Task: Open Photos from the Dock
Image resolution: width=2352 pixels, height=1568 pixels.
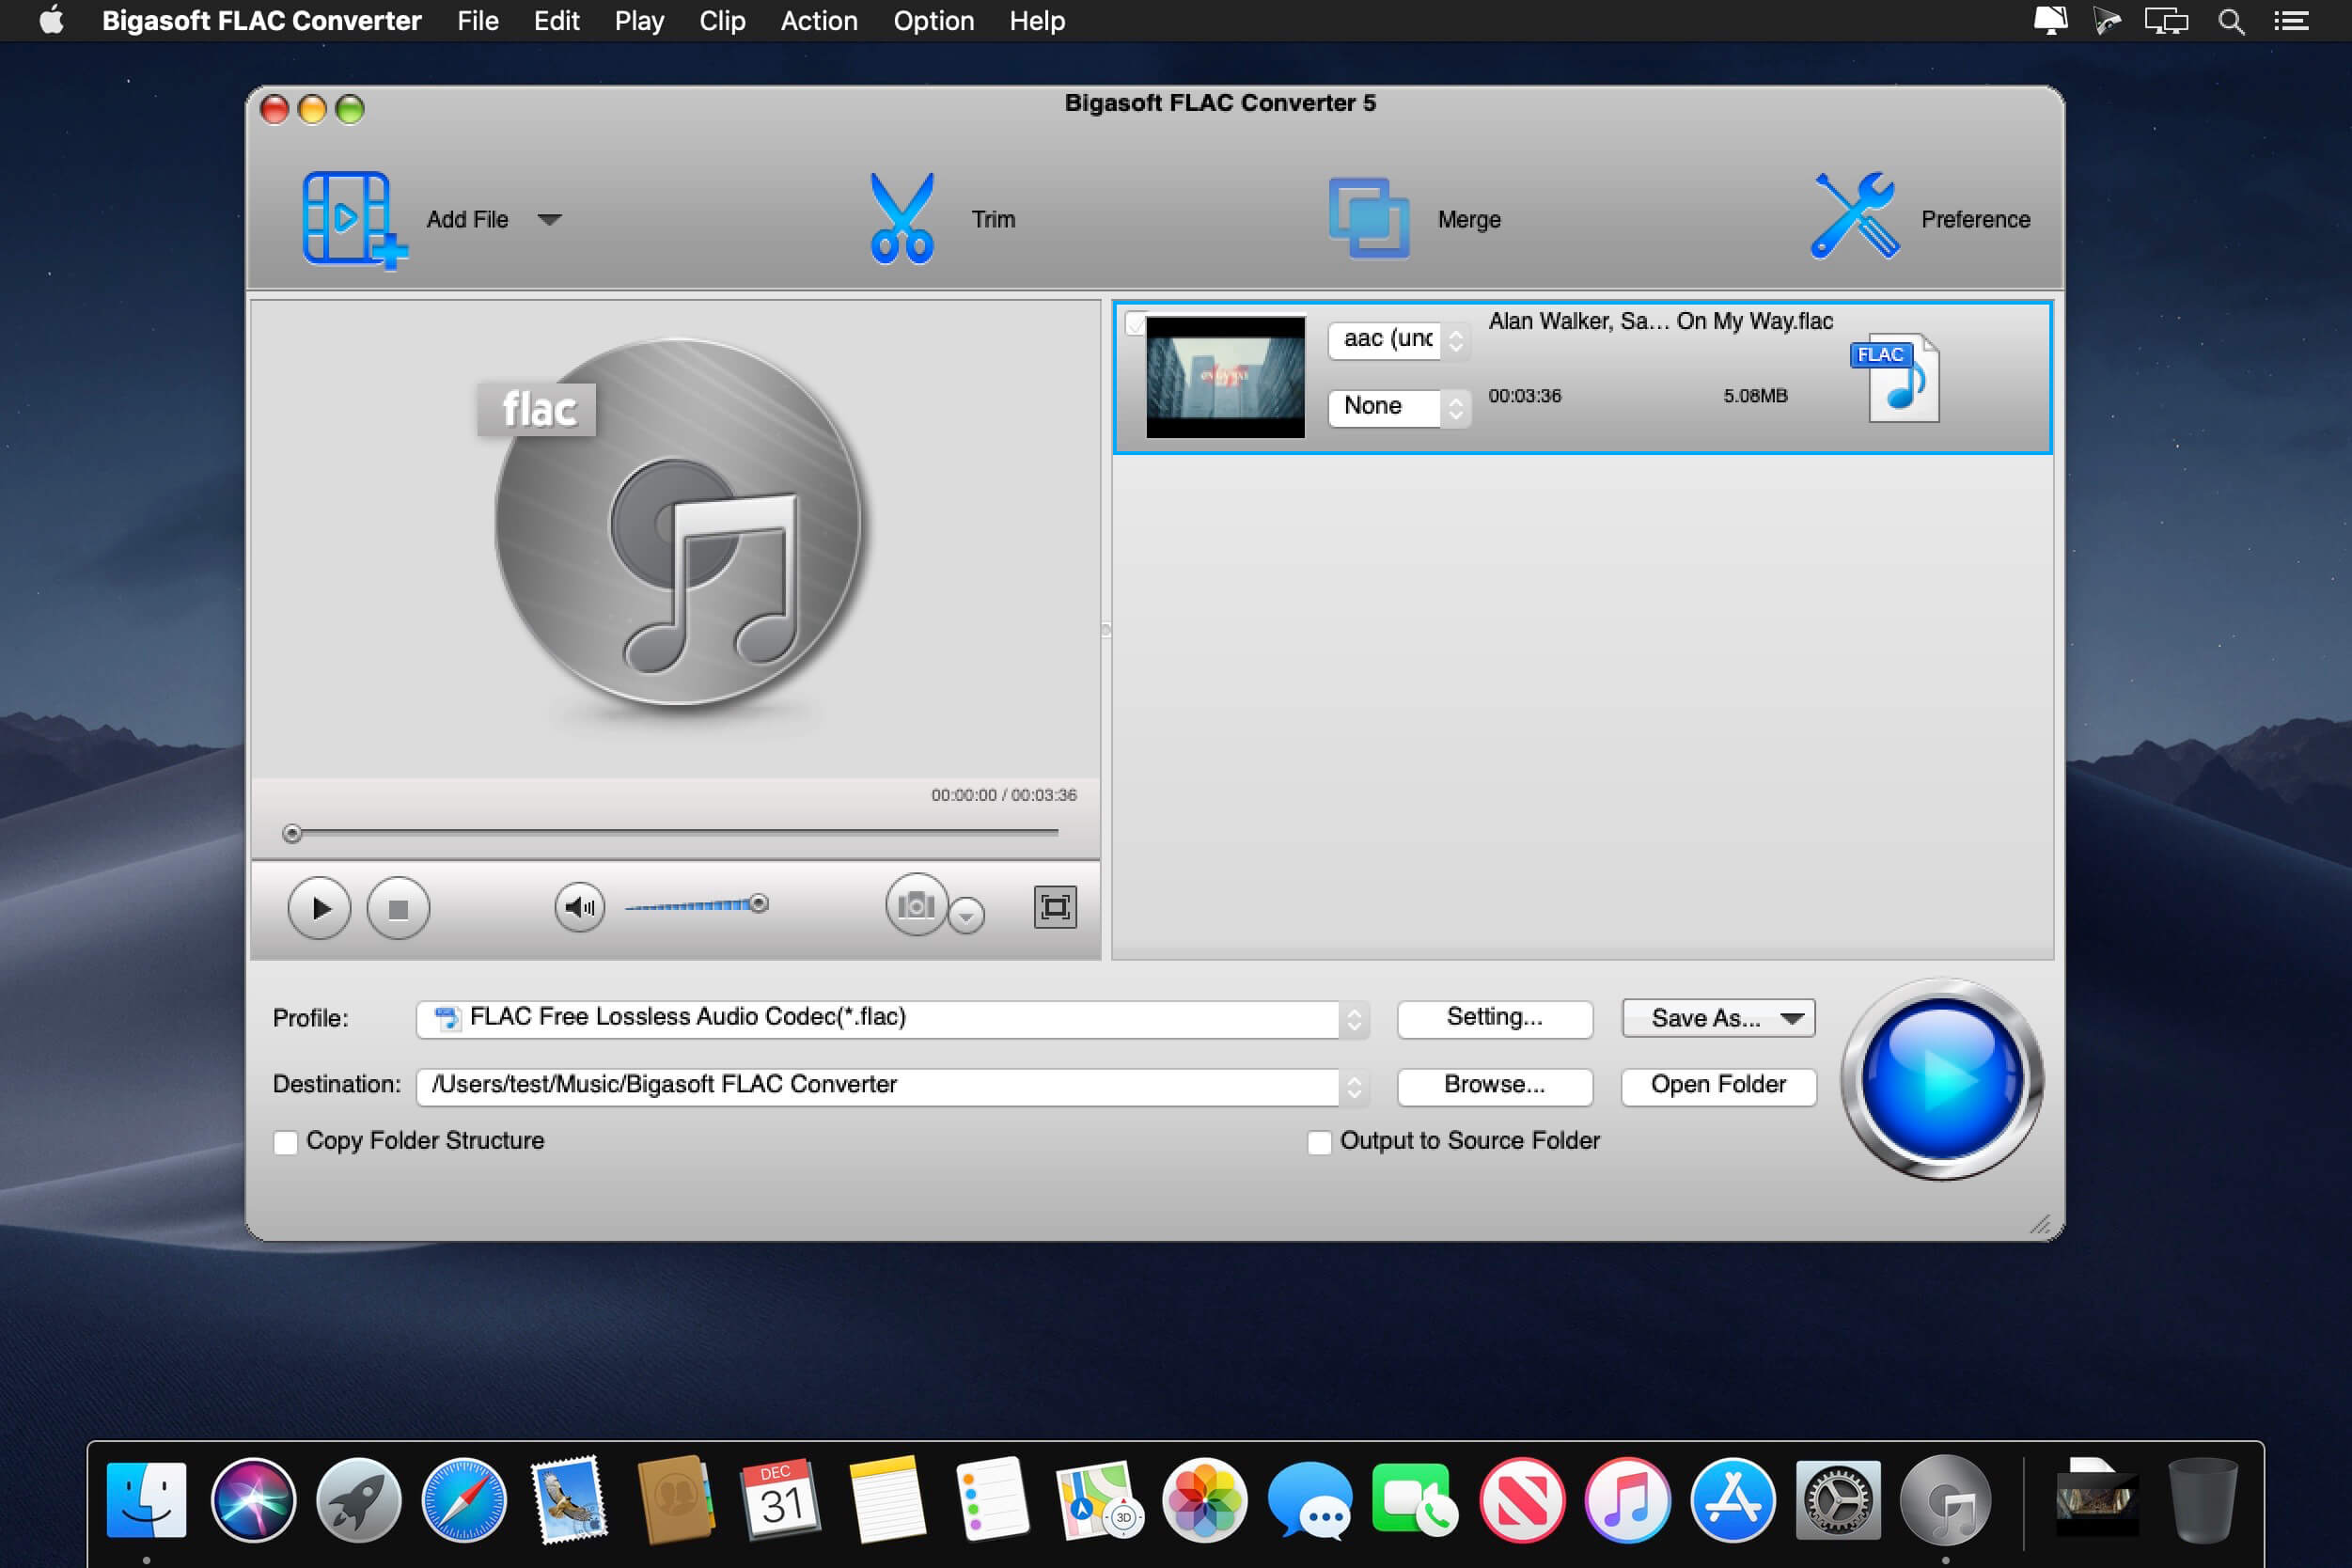Action: [x=1204, y=1499]
